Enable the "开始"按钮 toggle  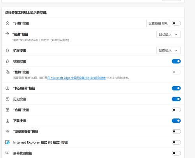tap(176, 23)
